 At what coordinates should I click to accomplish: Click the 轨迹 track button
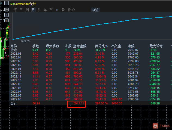coord(95,10)
